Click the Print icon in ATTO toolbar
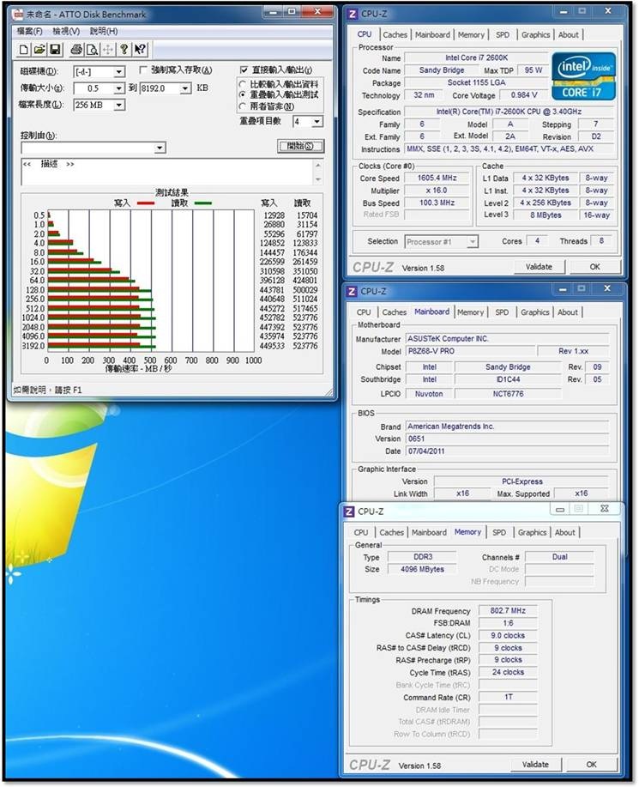This screenshot has width=639, height=787. [x=76, y=49]
